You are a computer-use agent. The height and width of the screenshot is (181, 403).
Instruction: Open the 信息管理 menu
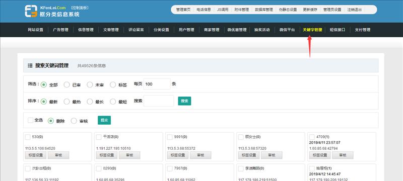[86, 30]
